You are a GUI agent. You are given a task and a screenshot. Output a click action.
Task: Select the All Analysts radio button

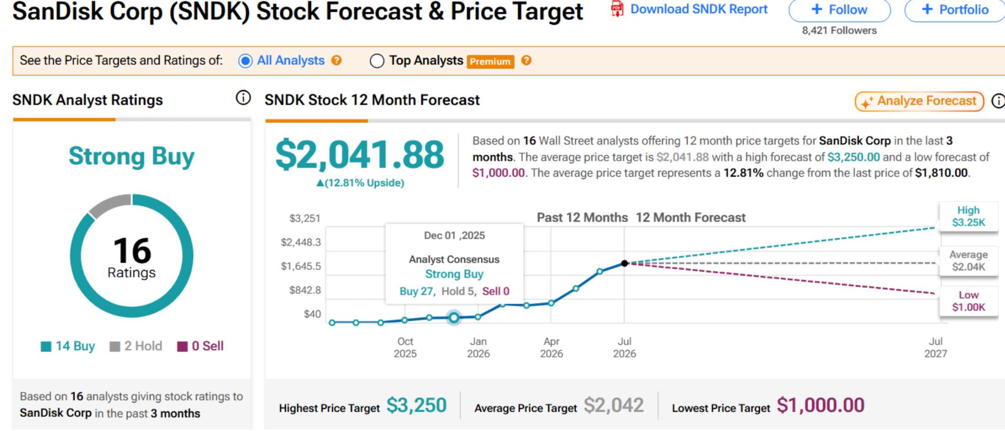click(x=246, y=61)
